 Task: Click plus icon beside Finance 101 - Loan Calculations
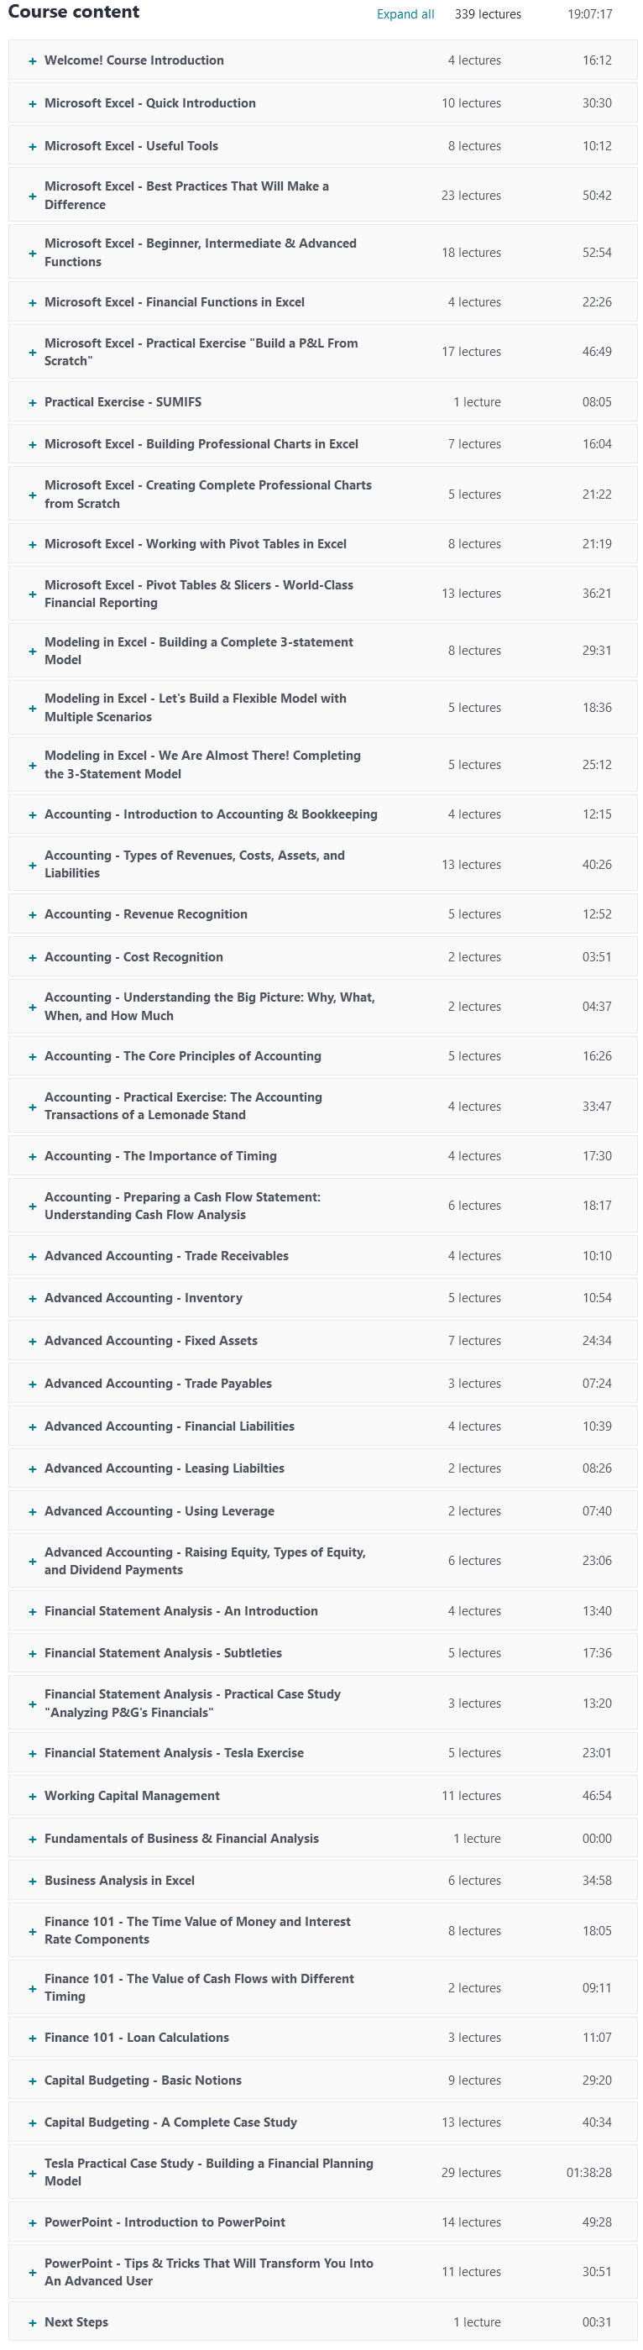(x=33, y=2038)
